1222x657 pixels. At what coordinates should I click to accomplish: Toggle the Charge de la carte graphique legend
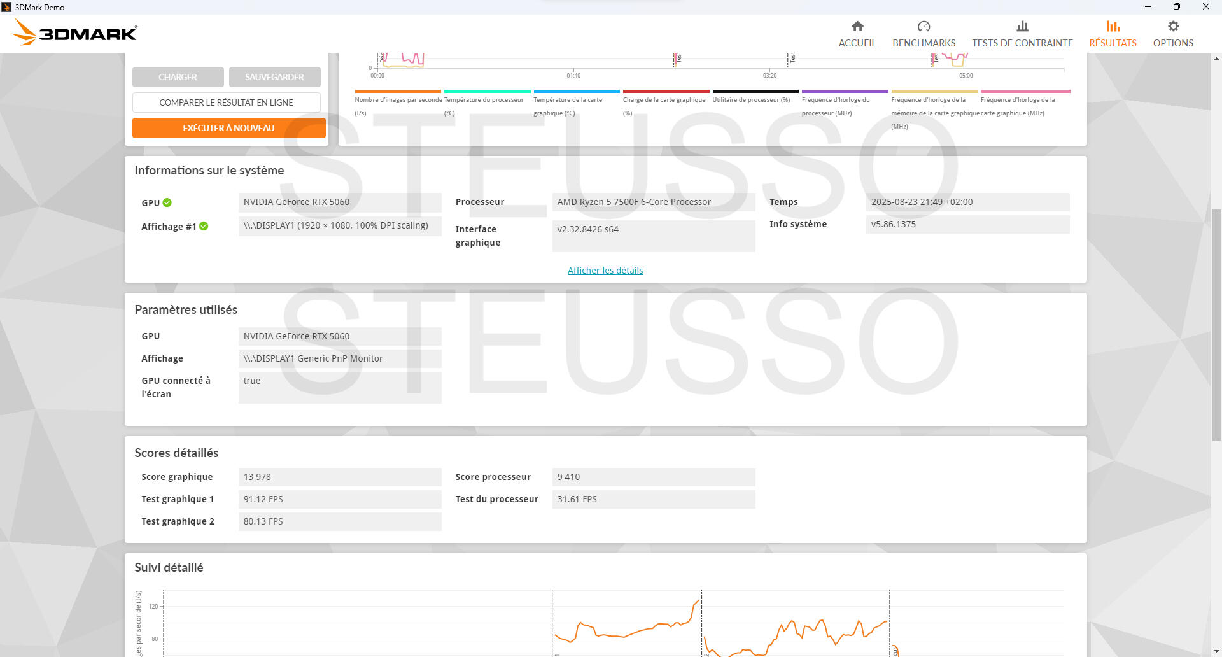pyautogui.click(x=664, y=100)
